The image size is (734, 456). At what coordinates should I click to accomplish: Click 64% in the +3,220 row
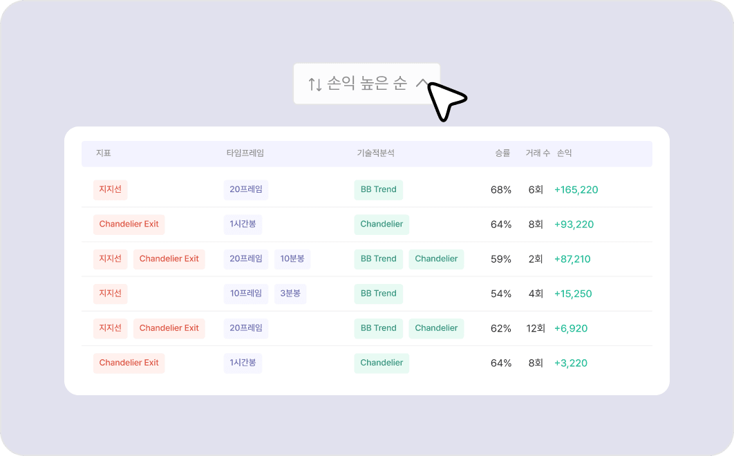(x=501, y=363)
